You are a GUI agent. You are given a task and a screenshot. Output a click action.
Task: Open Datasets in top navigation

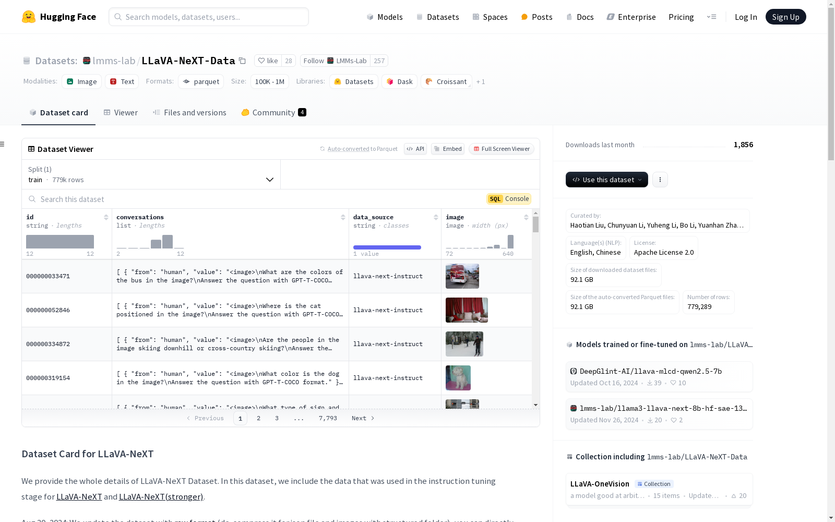(x=437, y=17)
